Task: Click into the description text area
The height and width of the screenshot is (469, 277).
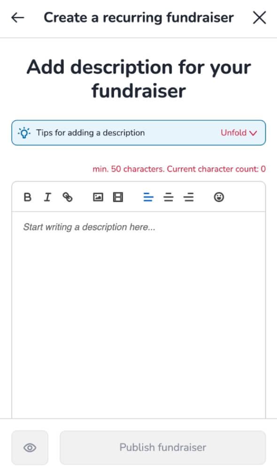Action: tap(138, 315)
